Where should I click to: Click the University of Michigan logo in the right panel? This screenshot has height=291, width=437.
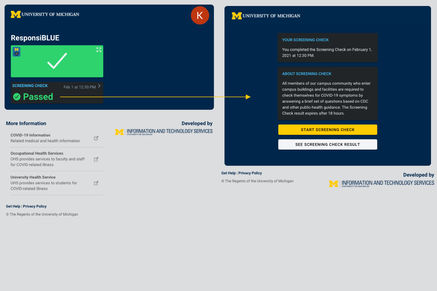click(x=266, y=16)
